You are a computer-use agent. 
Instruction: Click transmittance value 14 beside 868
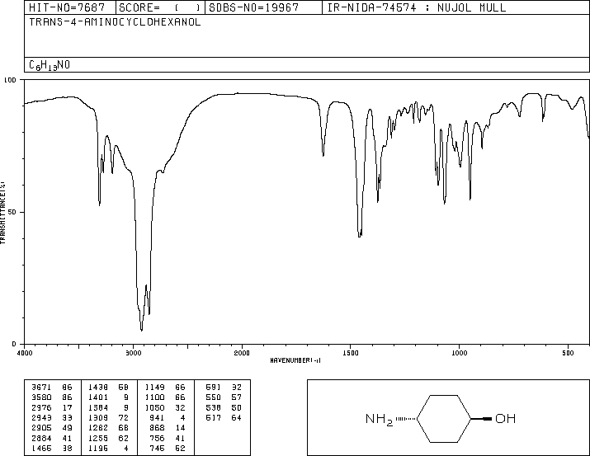(x=180, y=428)
